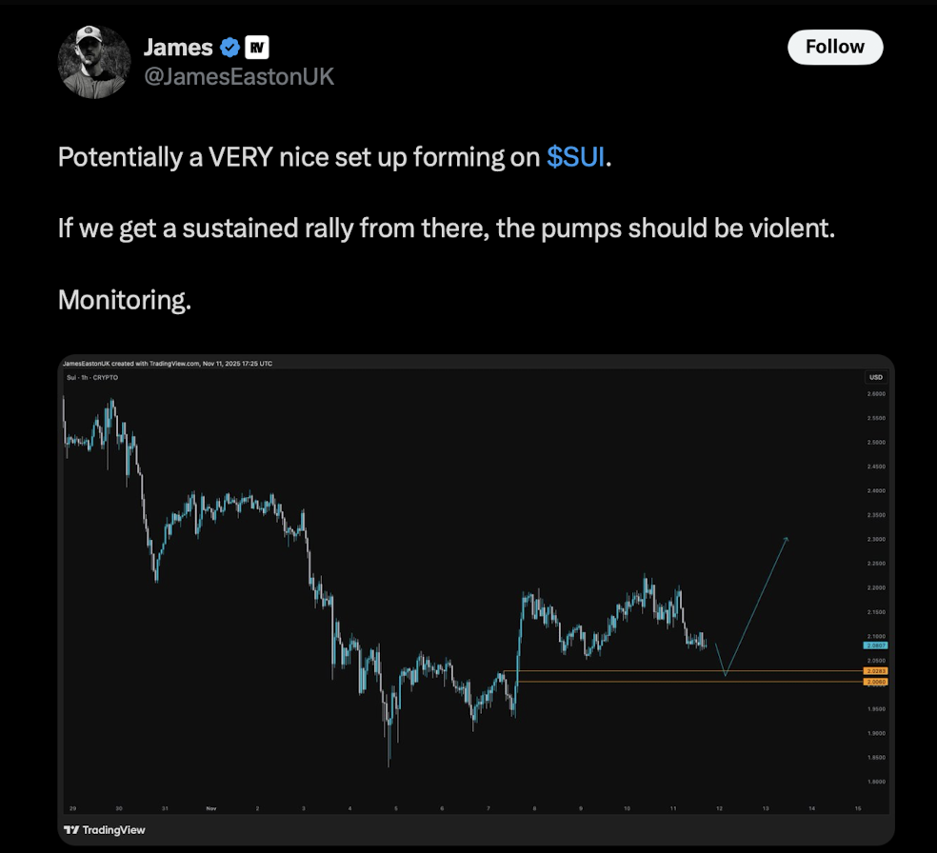
Task: Select the orange 2.0283 price level tag
Action: pyautogui.click(x=875, y=670)
